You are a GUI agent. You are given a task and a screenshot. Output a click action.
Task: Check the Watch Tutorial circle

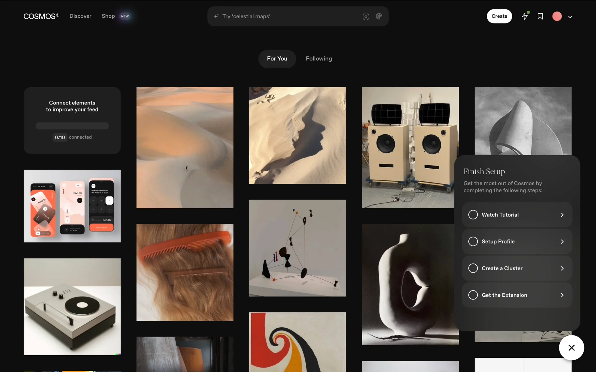click(x=473, y=215)
